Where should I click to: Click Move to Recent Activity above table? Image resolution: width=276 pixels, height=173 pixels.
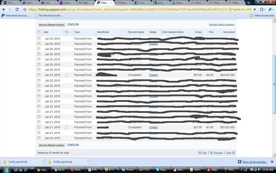point(51,25)
